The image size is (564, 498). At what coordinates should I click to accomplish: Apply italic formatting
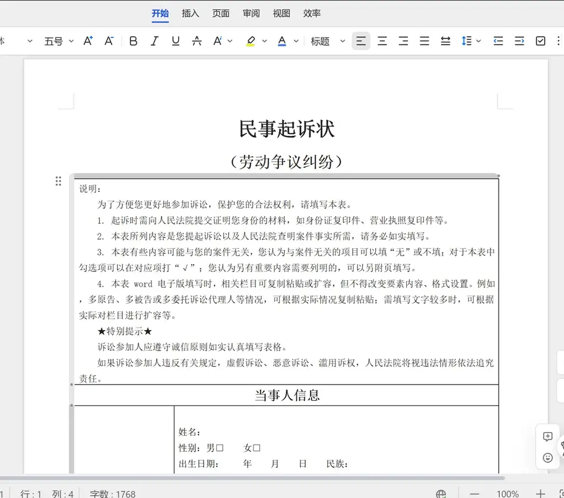154,41
